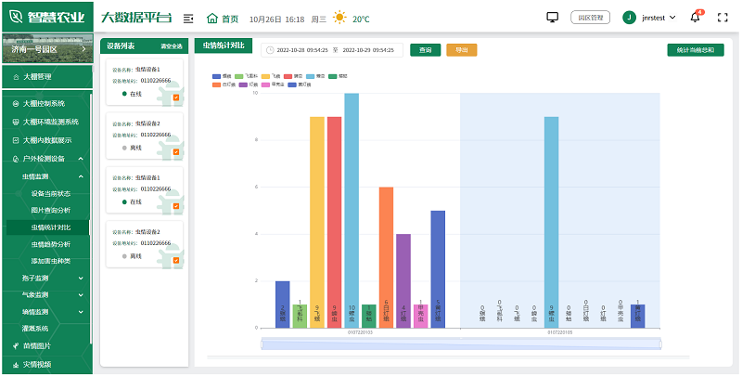Click the orange 导出 export button
The image size is (742, 376).
coord(461,50)
